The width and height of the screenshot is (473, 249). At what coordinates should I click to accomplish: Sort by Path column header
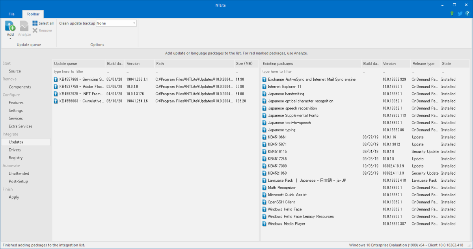(x=194, y=63)
